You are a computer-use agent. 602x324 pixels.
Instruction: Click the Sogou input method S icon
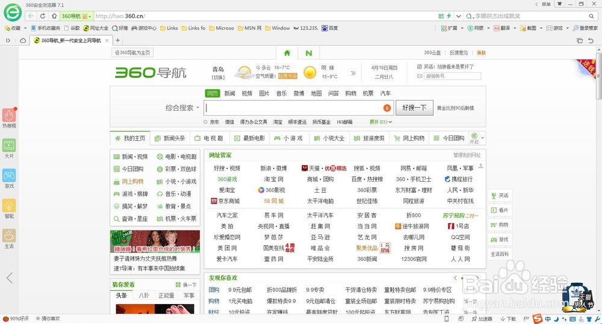point(538,319)
